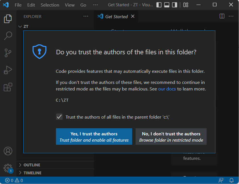Open the Extensions view icon
Screen dimensions: 239x184
[8, 87]
